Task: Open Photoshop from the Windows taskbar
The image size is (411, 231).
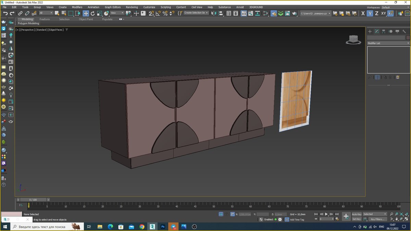Action: 163,227
